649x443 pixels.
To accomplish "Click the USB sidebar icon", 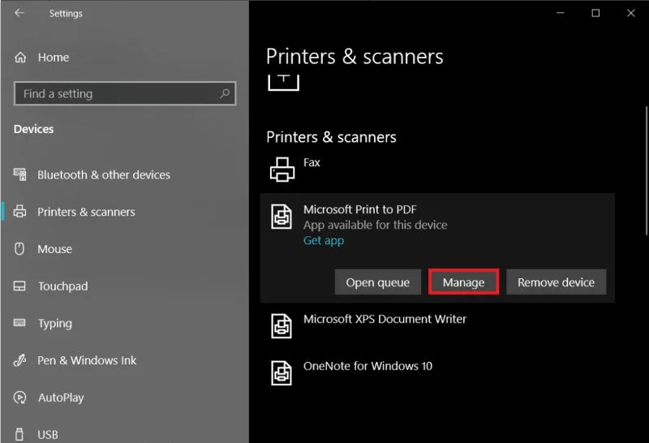I will pos(19,434).
